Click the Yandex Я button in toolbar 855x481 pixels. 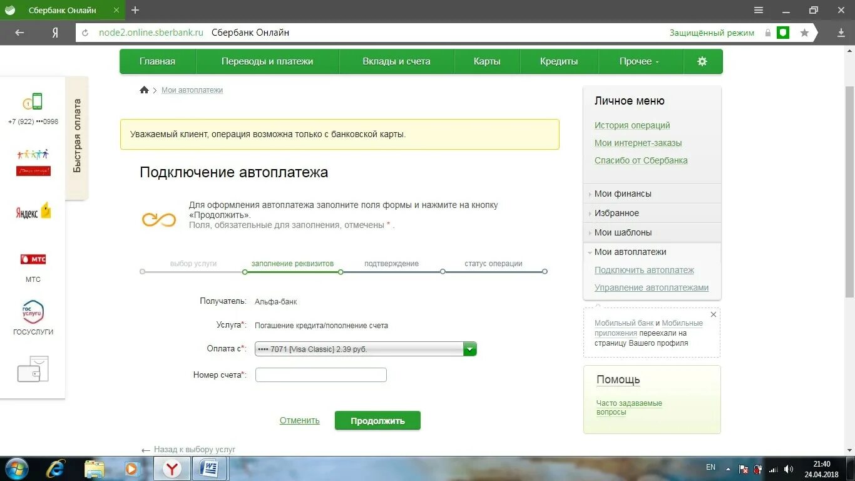coord(55,33)
